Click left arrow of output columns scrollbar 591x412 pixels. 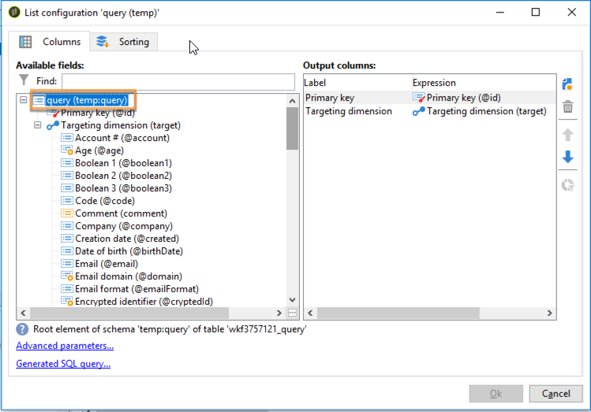click(310, 313)
